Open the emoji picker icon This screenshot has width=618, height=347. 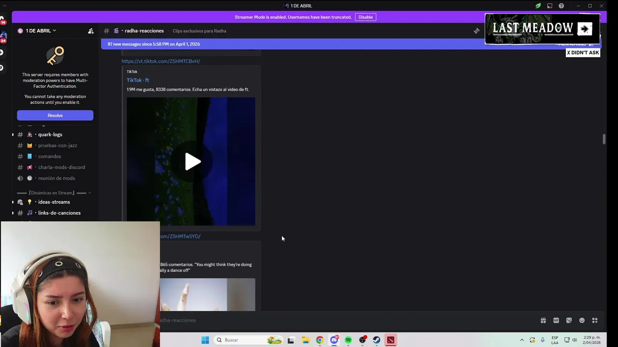pyautogui.click(x=582, y=320)
